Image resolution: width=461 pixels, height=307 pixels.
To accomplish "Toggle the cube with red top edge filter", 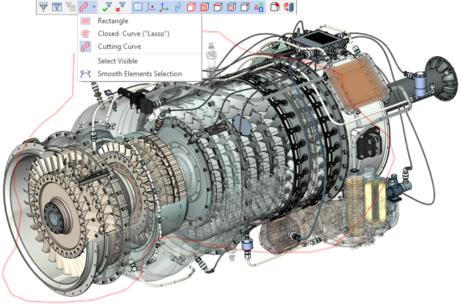I will pyautogui.click(x=218, y=7).
